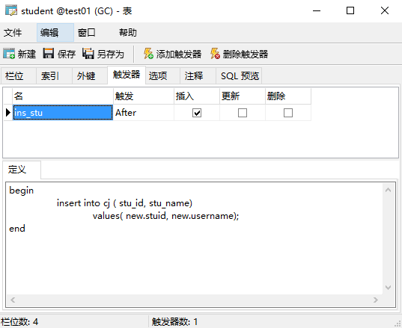402x328 pixels.
Task: Click the student table window title icon
Action: (11, 10)
